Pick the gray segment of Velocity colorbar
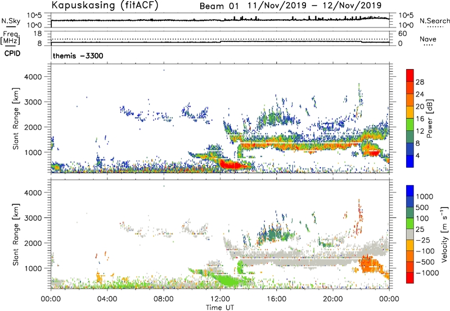This screenshot has width=450, height=311. pyautogui.click(x=410, y=235)
